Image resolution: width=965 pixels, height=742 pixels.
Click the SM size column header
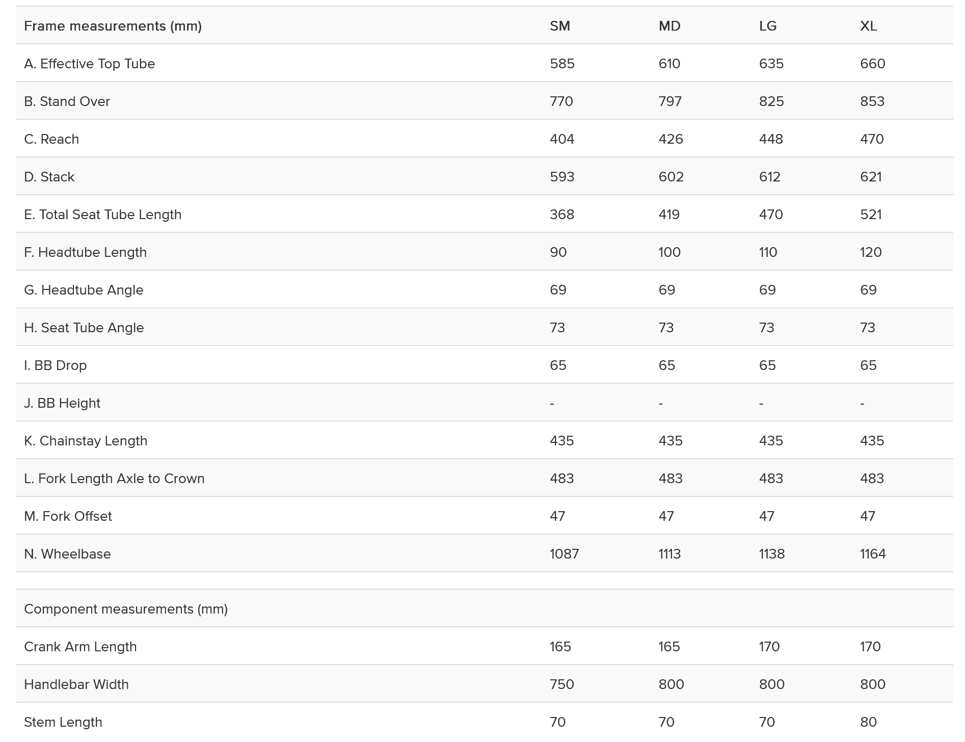click(x=559, y=26)
